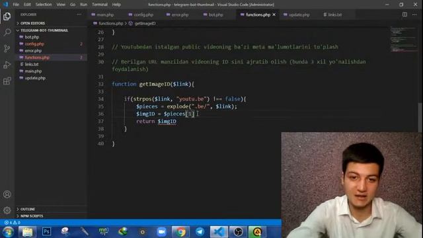Viewport: 423px width, 238px height.
Task: Click the Explorer more actions ellipsis
Action: click(79, 15)
